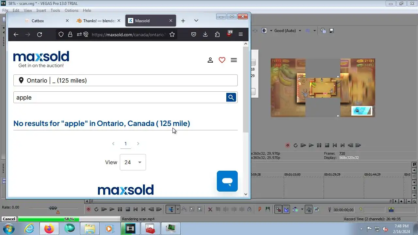Open the MaxSold hamburger menu
This screenshot has height=235, width=418.
[234, 60]
